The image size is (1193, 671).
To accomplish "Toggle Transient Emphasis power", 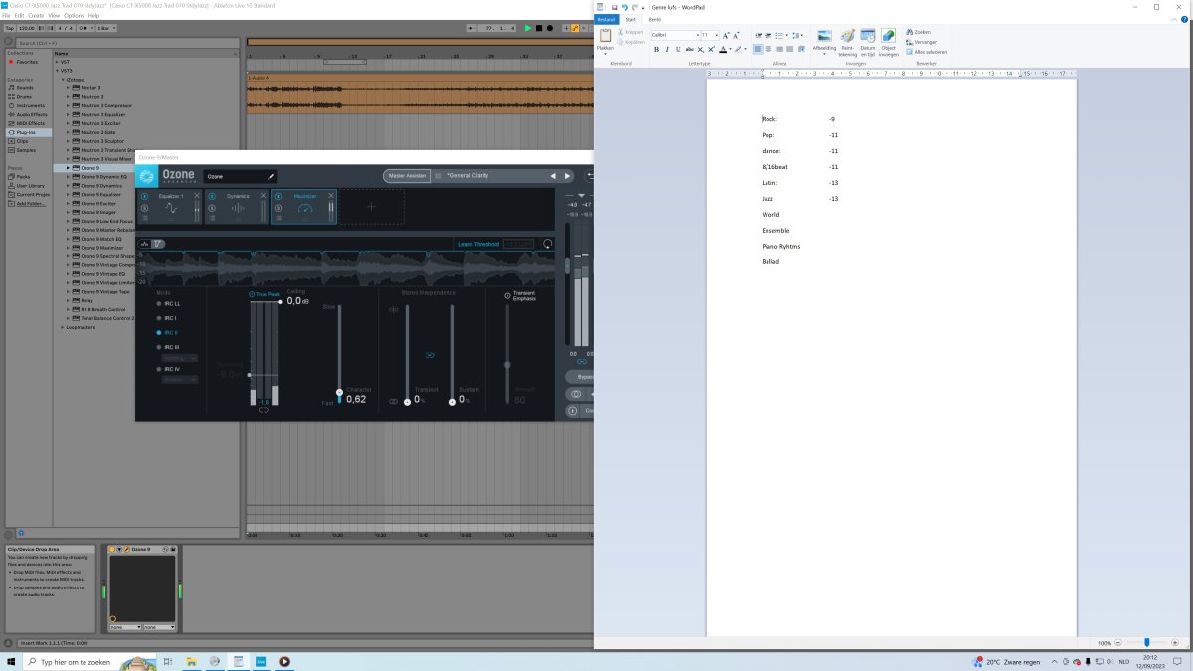I will point(507,295).
